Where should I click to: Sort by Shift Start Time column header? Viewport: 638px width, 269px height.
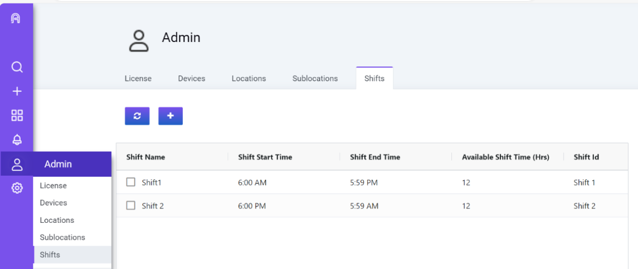pyautogui.click(x=265, y=157)
